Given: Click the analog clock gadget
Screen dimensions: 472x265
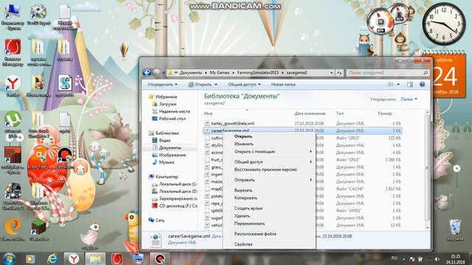Looking at the screenshot, I should (444, 24).
